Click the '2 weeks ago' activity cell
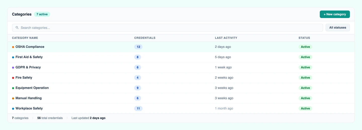This screenshot has width=362, height=130. pos(224,78)
